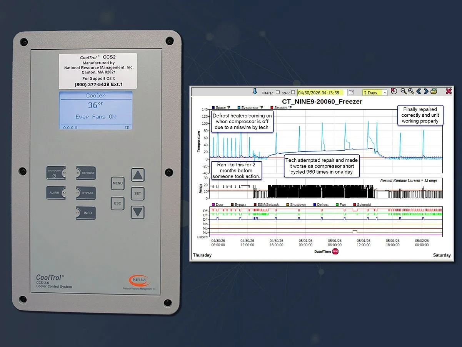This screenshot has height=347, width=462.
Task: Click the ESM/Setback legend entry
Action: (266, 205)
